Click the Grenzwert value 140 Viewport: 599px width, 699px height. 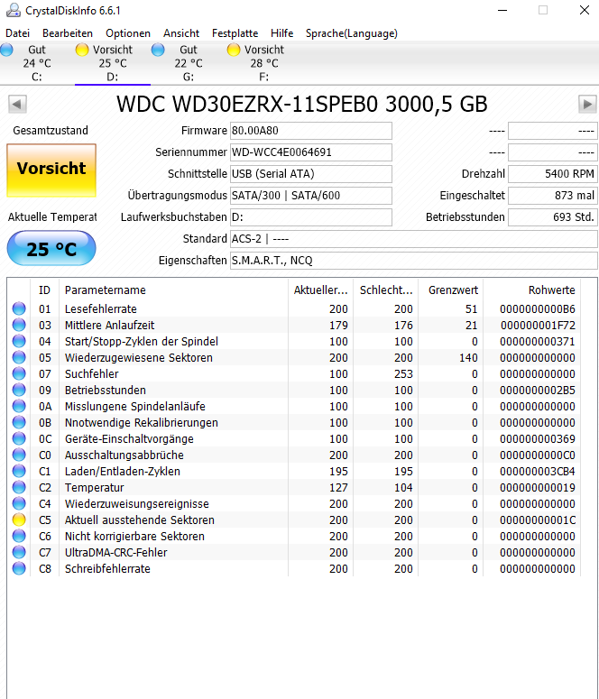click(x=468, y=358)
